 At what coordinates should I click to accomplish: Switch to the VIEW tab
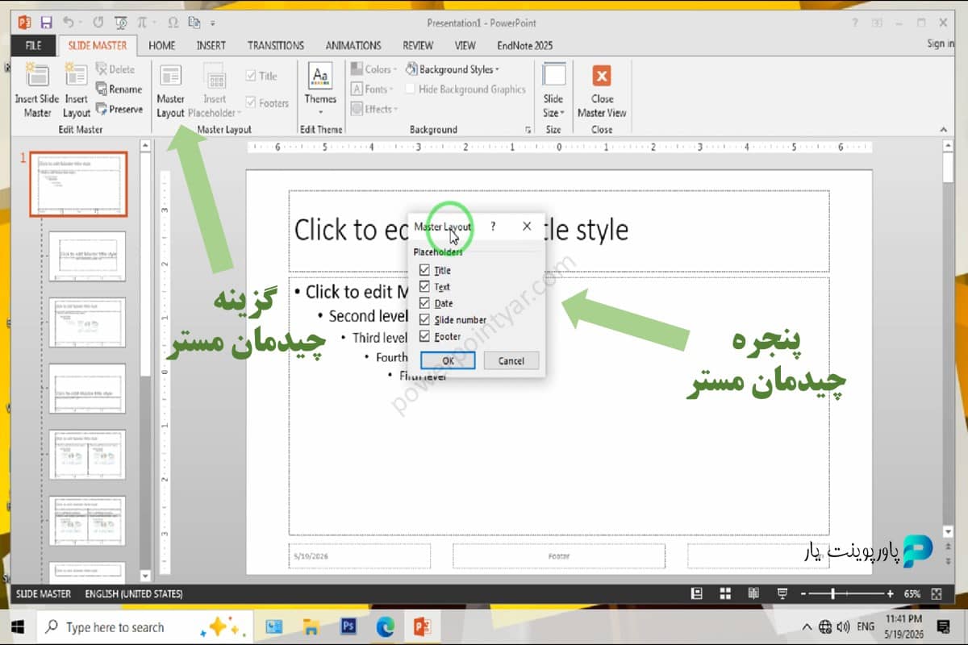tap(465, 45)
